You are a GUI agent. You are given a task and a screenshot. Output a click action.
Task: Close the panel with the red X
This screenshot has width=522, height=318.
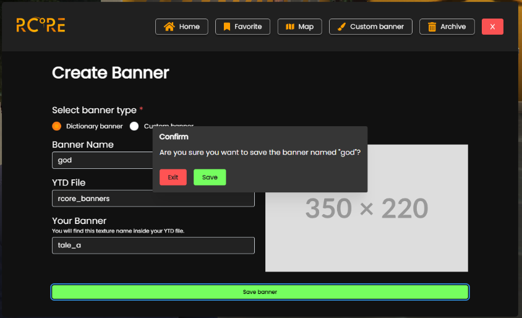point(492,27)
